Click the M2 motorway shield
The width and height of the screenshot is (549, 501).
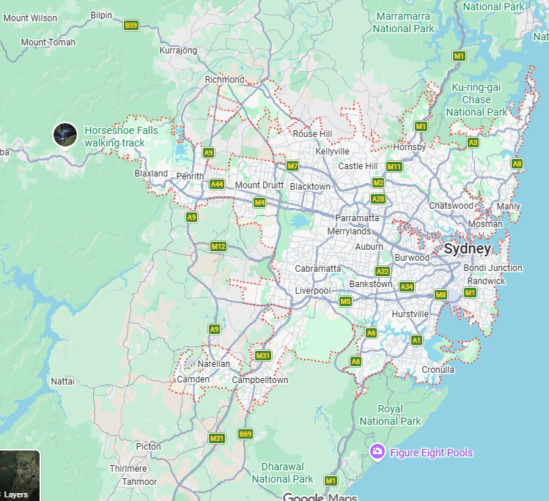(378, 182)
